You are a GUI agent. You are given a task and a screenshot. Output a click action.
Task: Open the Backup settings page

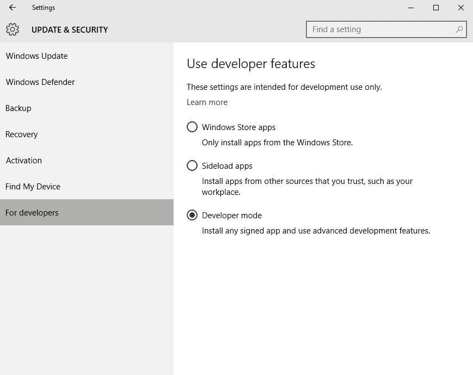pyautogui.click(x=19, y=108)
